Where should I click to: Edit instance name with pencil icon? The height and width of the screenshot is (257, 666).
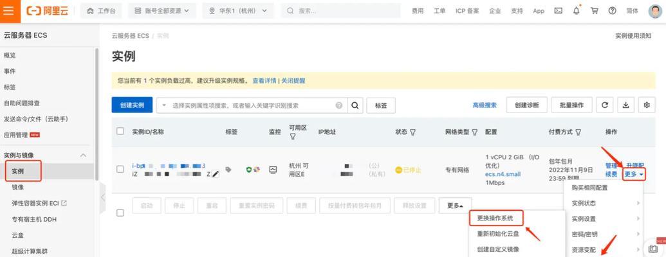point(216,174)
